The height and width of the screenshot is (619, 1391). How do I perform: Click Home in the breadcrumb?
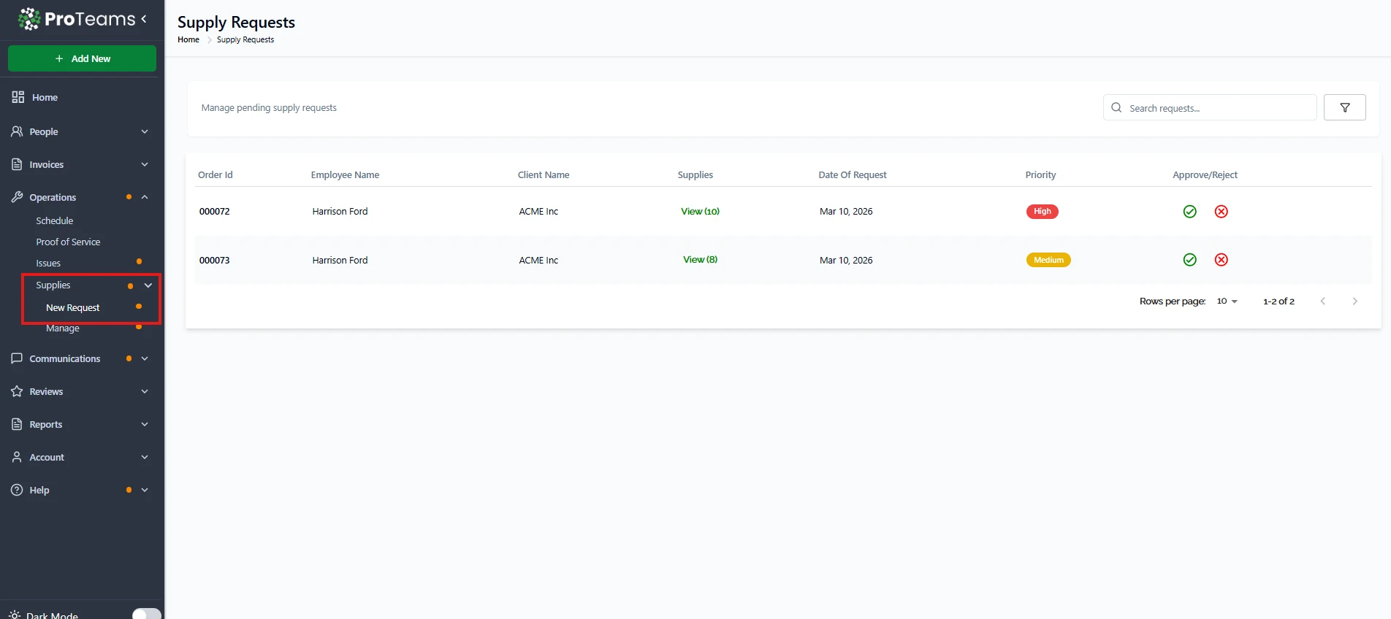point(188,40)
